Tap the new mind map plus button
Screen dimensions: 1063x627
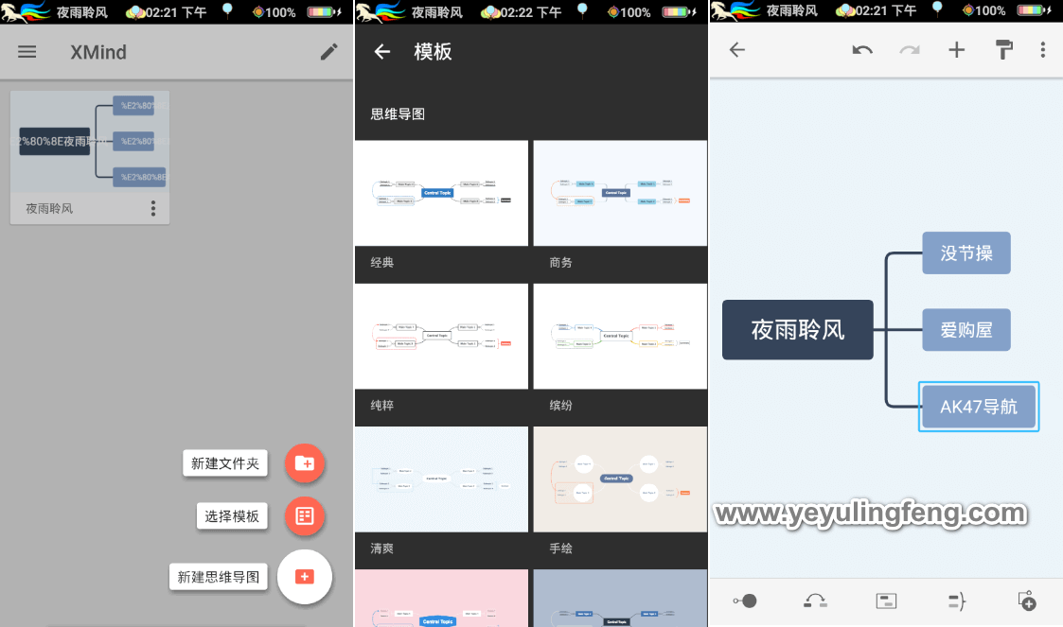tap(305, 577)
